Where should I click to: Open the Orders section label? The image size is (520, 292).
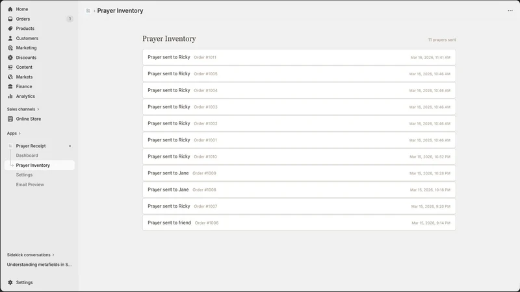23,19
